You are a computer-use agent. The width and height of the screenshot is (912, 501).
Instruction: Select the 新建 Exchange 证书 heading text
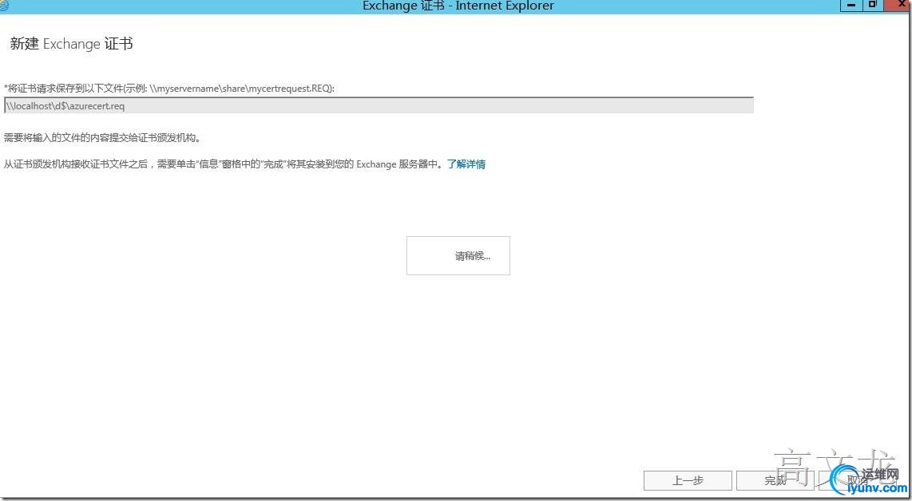coord(72,44)
